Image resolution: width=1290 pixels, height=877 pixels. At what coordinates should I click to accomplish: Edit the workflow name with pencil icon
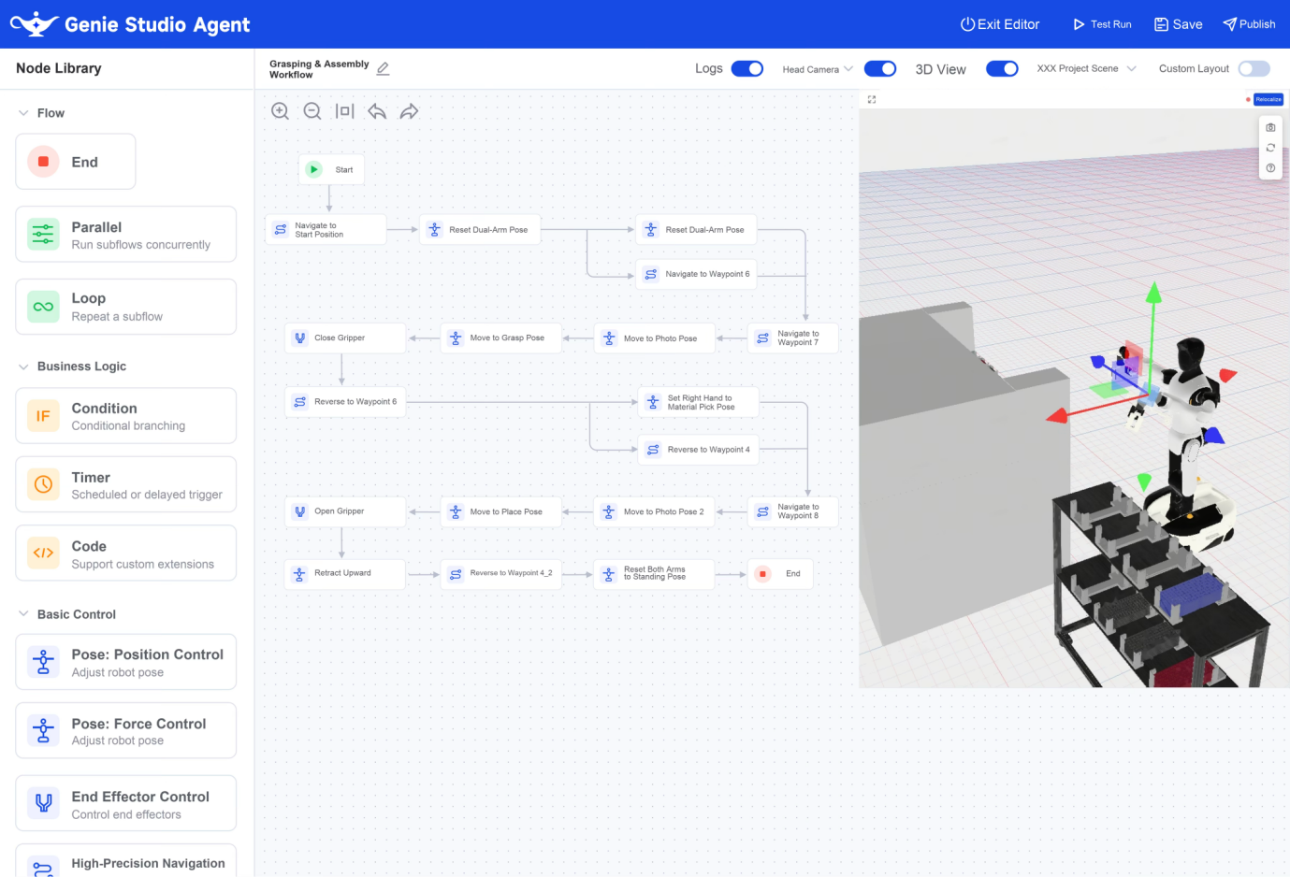[383, 69]
